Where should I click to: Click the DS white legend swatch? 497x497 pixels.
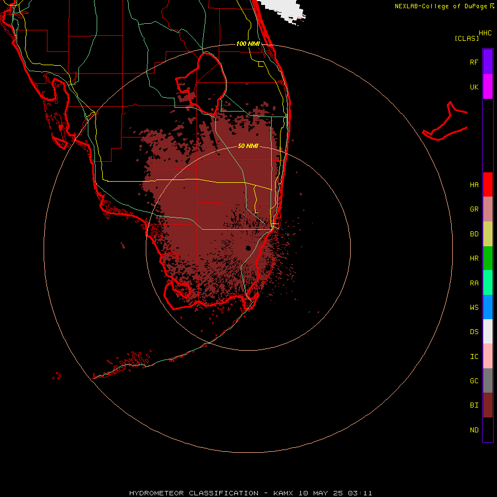point(488,331)
